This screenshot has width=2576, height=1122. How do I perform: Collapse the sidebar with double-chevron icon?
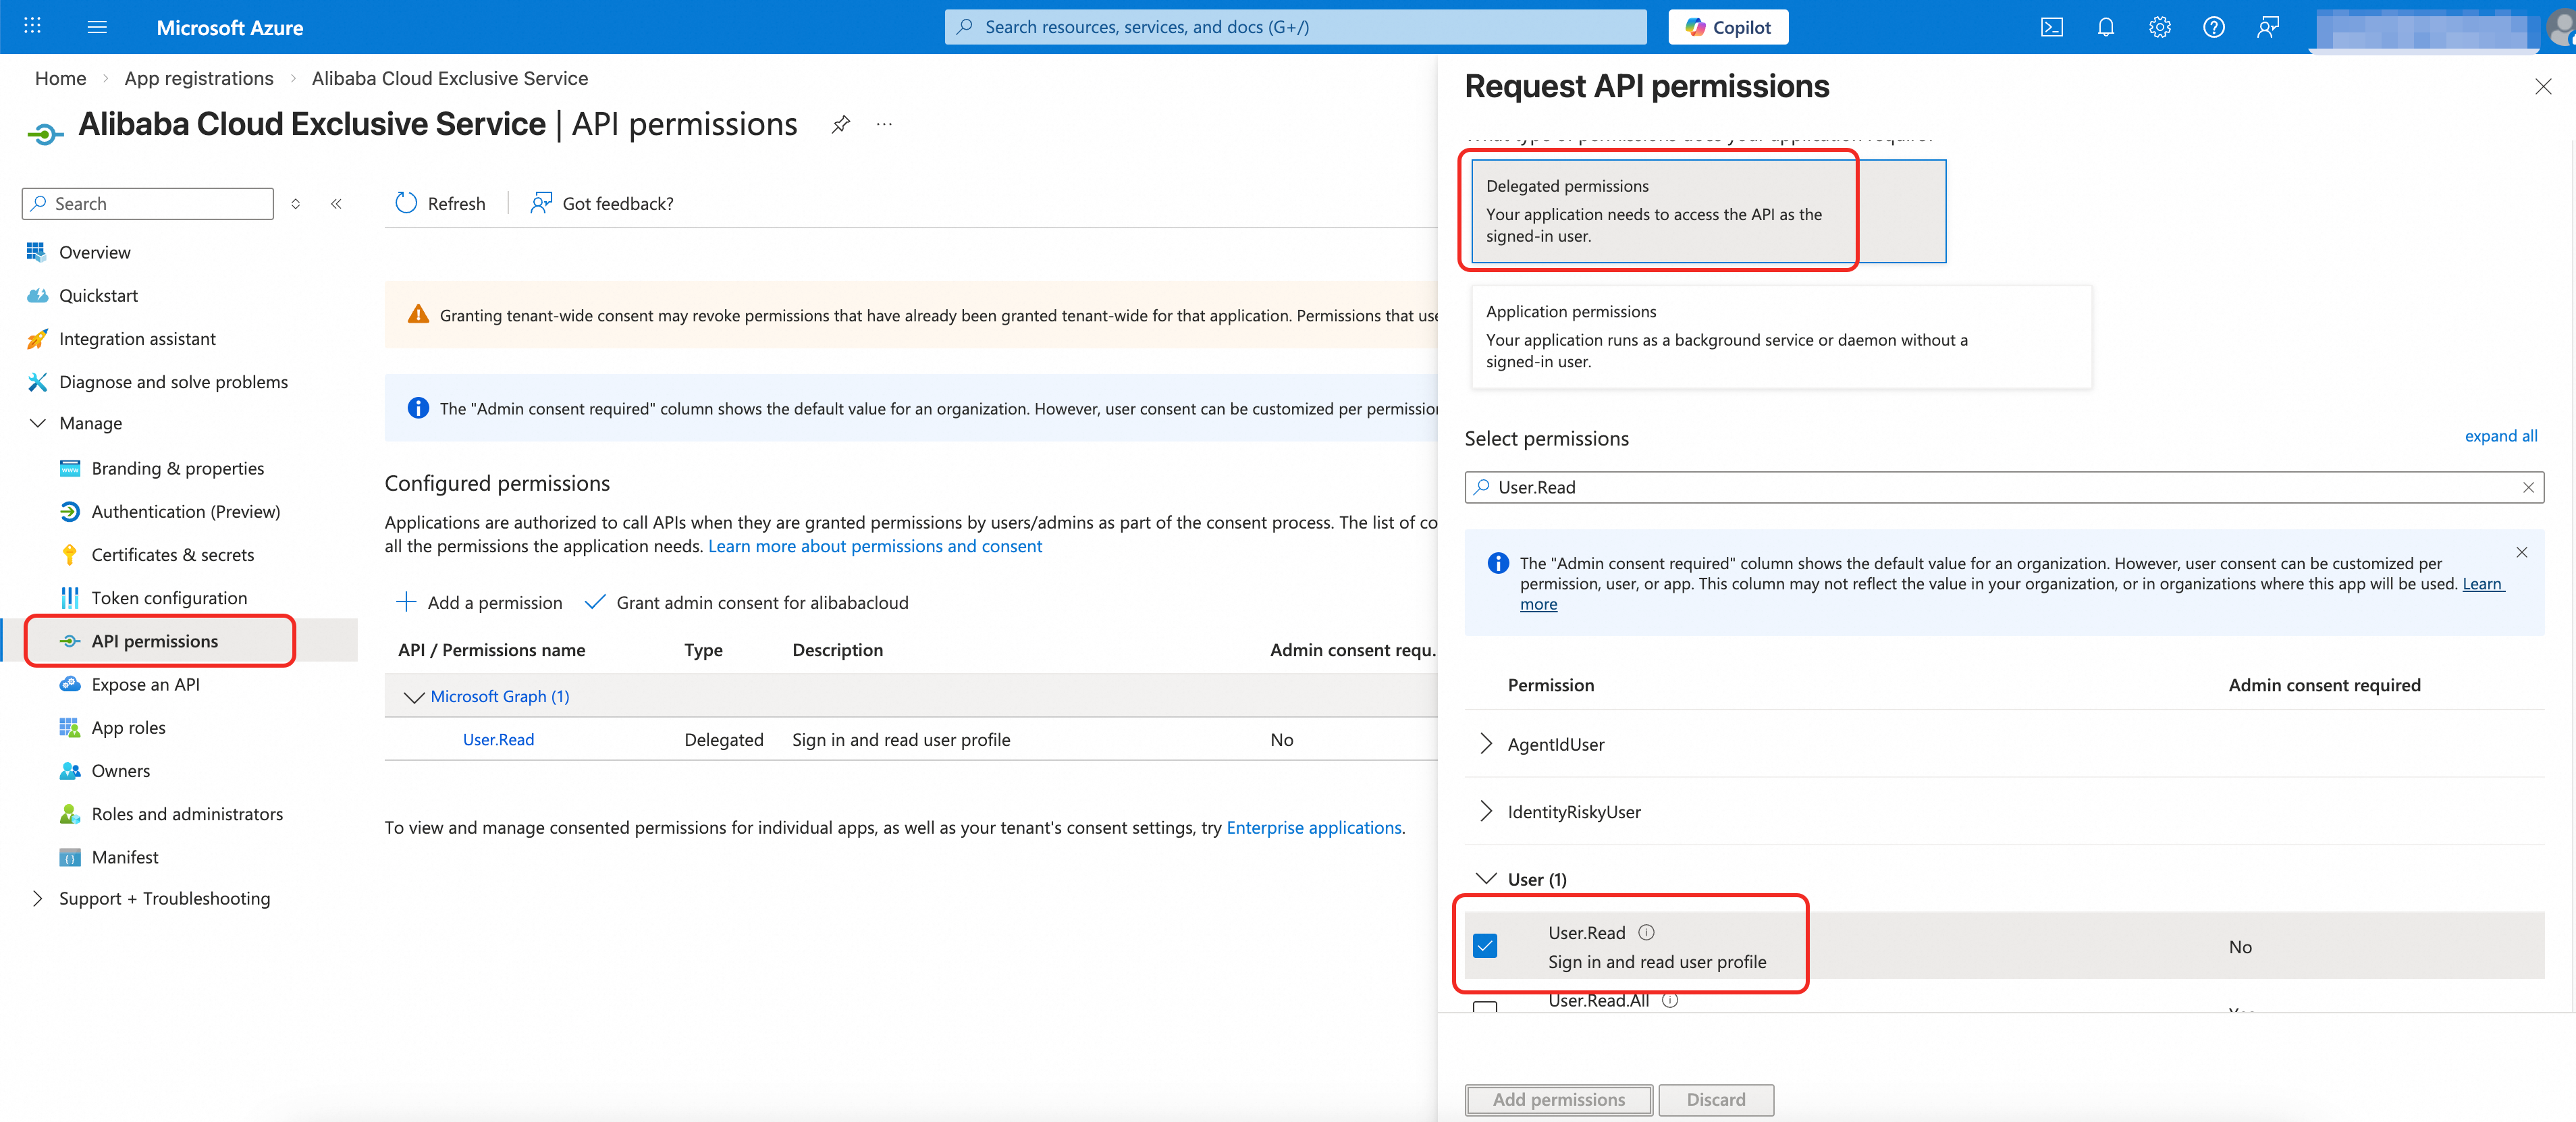337,203
